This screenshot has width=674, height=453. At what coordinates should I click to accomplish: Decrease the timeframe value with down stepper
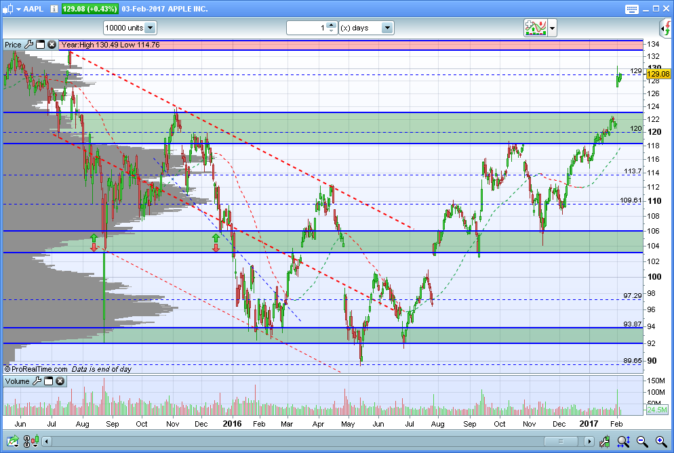pos(332,31)
